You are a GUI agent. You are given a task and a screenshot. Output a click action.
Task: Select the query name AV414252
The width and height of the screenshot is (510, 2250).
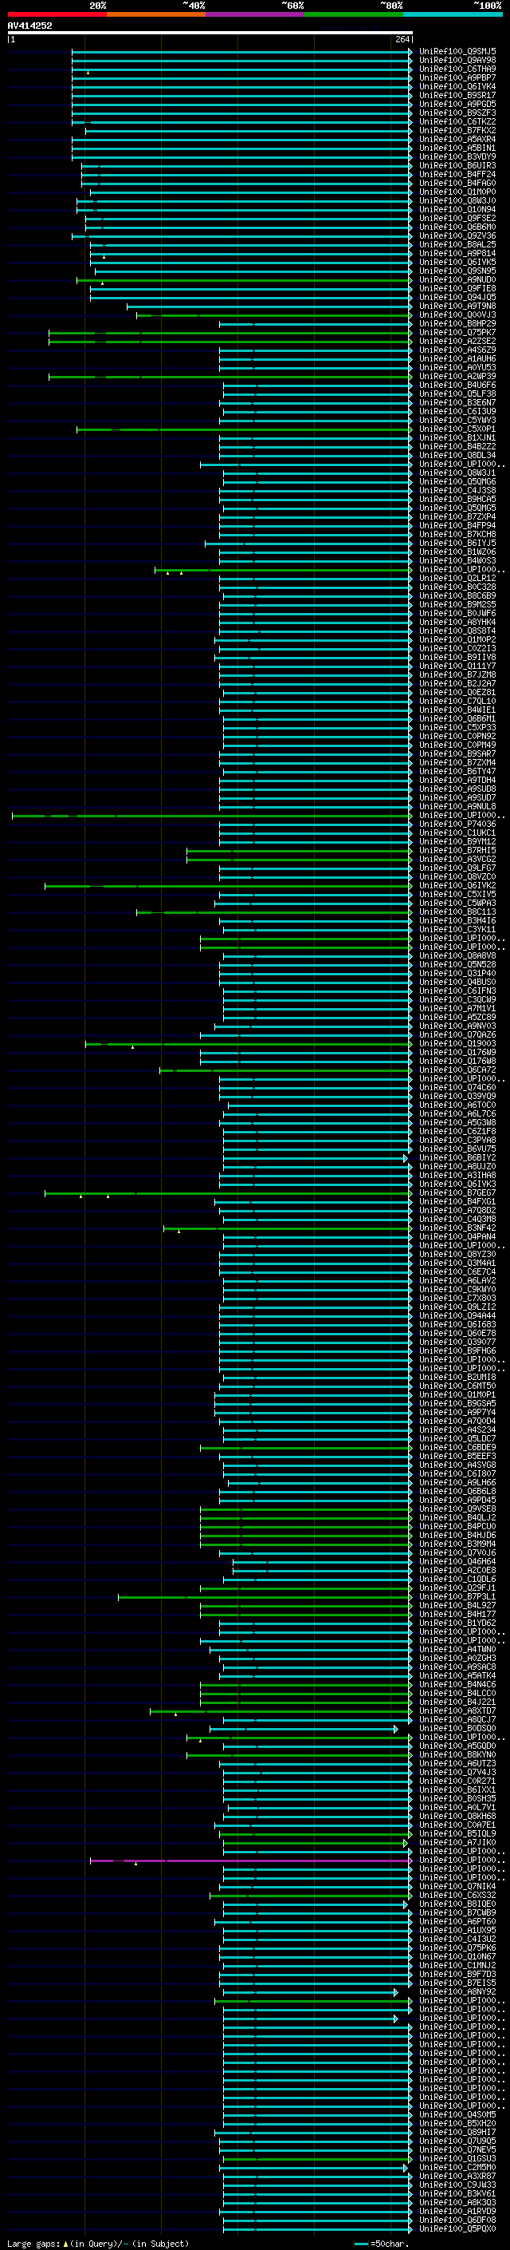pyautogui.click(x=29, y=26)
